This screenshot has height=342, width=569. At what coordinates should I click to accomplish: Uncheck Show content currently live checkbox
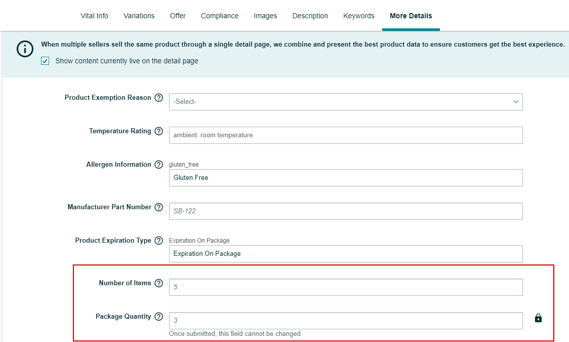tap(46, 61)
